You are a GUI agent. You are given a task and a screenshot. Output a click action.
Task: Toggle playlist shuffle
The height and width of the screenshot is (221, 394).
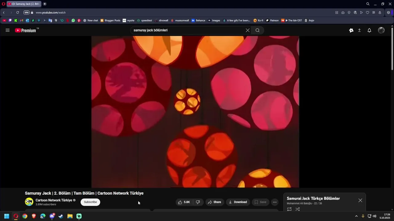(298, 209)
